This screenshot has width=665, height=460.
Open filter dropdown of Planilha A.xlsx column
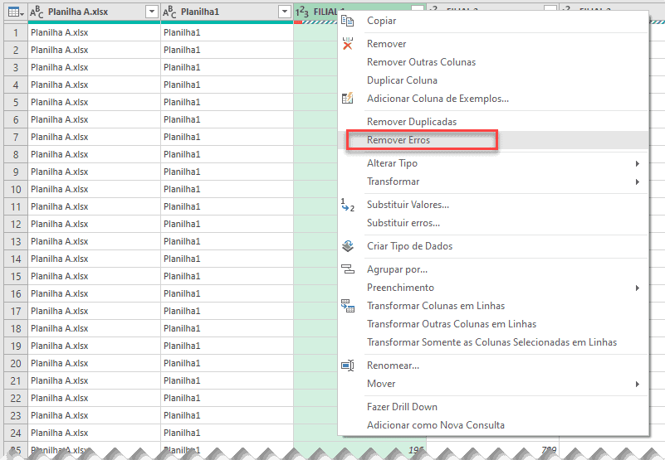[151, 12]
